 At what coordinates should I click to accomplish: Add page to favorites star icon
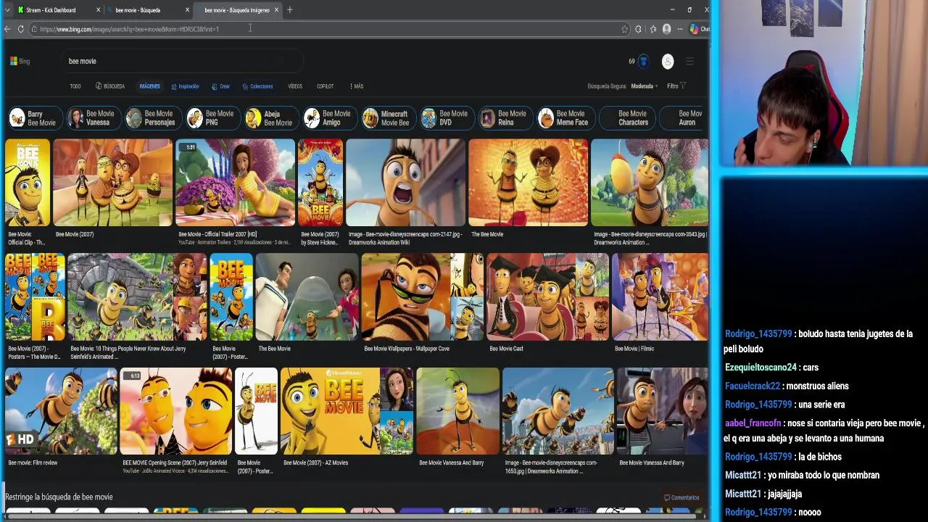click(624, 29)
